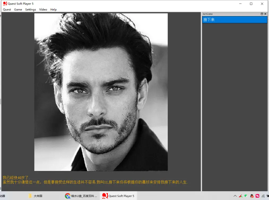The width and height of the screenshot is (269, 200).
Task: Switch to Chrome 缩水U盘 taskbar window
Action: coord(81,196)
